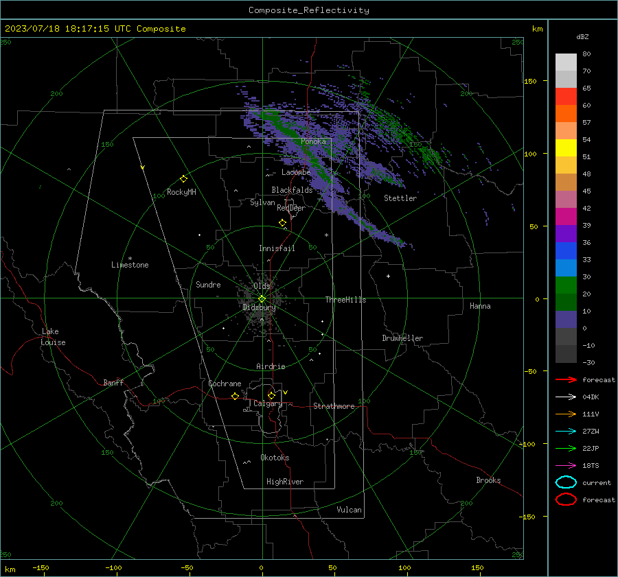Pick the bright green swatch below 30 dBZ
618x577 pixels.
point(566,285)
